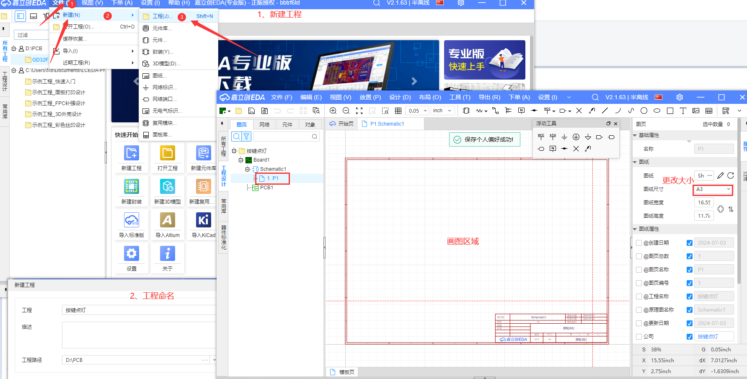
Task: Click the Zoom Out magnifier icon
Action: (346, 111)
